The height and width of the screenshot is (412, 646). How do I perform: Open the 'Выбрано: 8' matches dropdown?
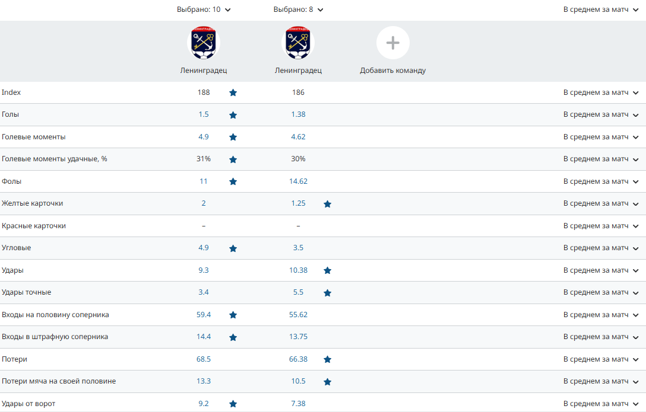pos(298,9)
